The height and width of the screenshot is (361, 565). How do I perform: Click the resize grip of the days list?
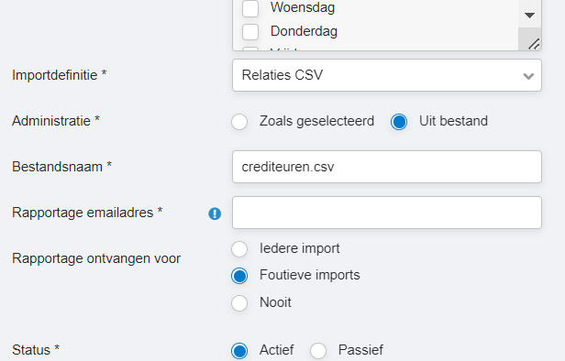click(534, 44)
